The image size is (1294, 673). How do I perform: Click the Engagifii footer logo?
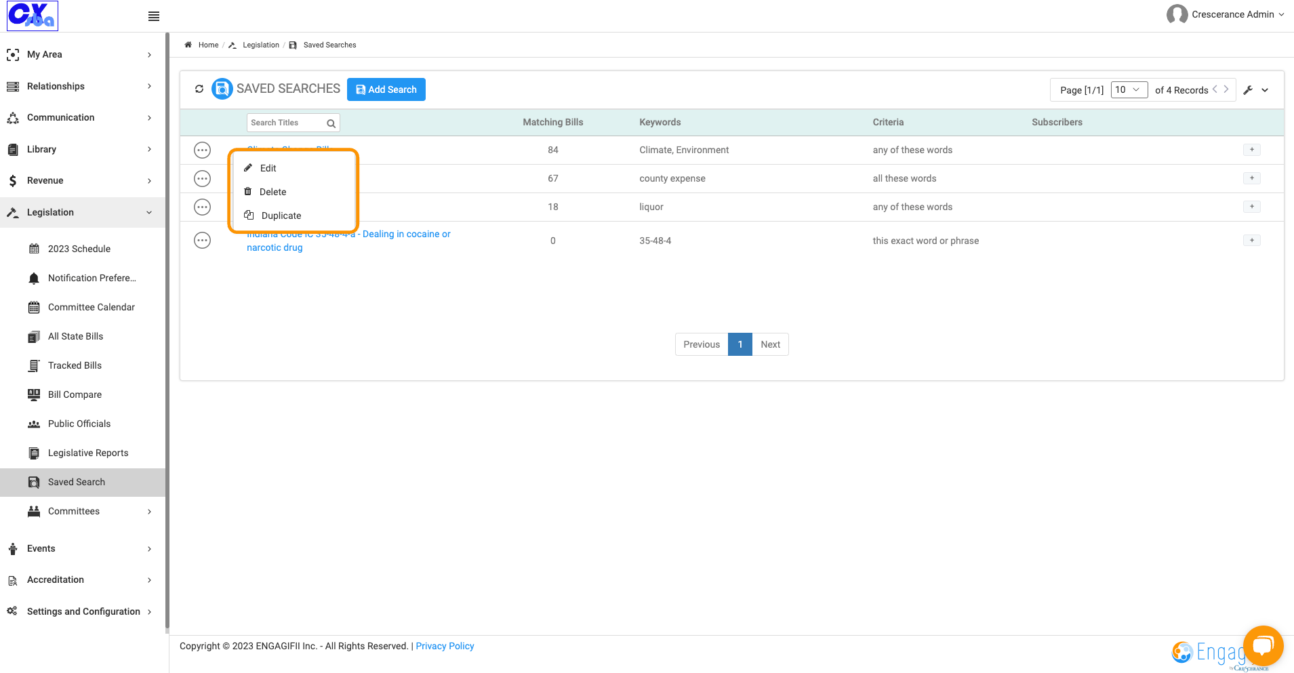tap(1210, 653)
